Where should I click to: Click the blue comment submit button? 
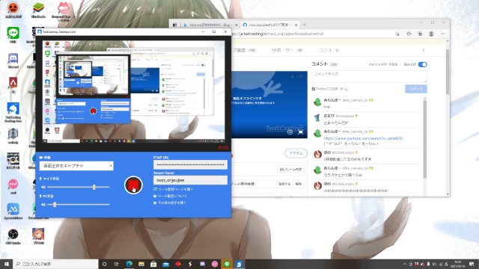[x=416, y=88]
